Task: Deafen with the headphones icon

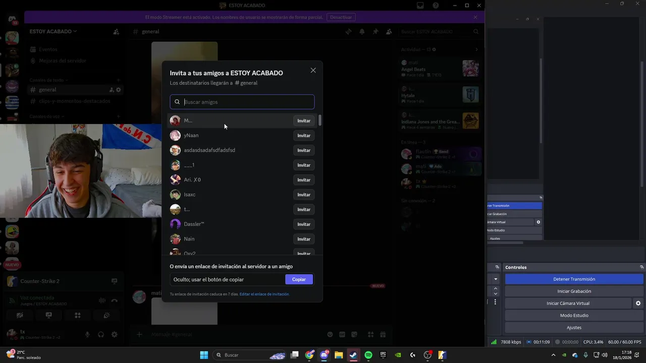Action: coord(101,334)
